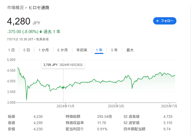Click the 52 週安値 value 3,110
191x135 pixels.
pyautogui.click(x=168, y=123)
